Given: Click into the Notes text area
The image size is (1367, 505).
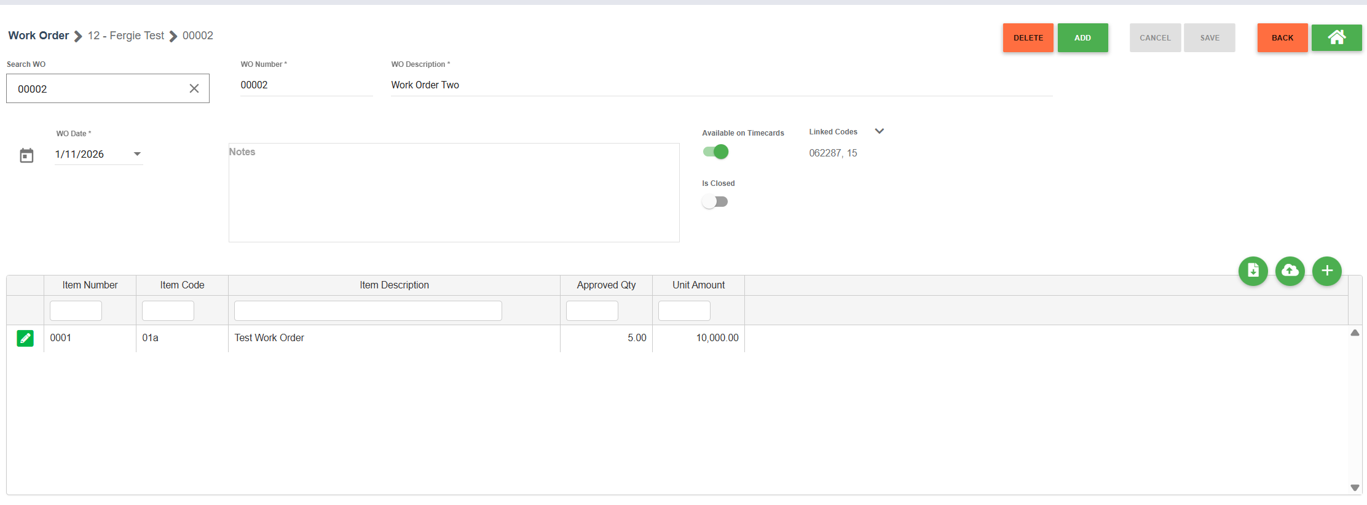Looking at the screenshot, I should [454, 193].
